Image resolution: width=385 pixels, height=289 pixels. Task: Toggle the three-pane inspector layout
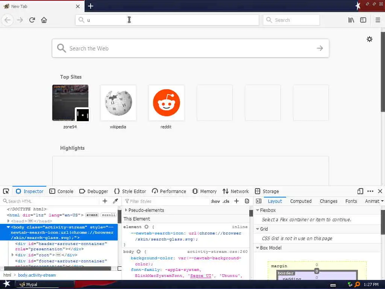(x=259, y=201)
